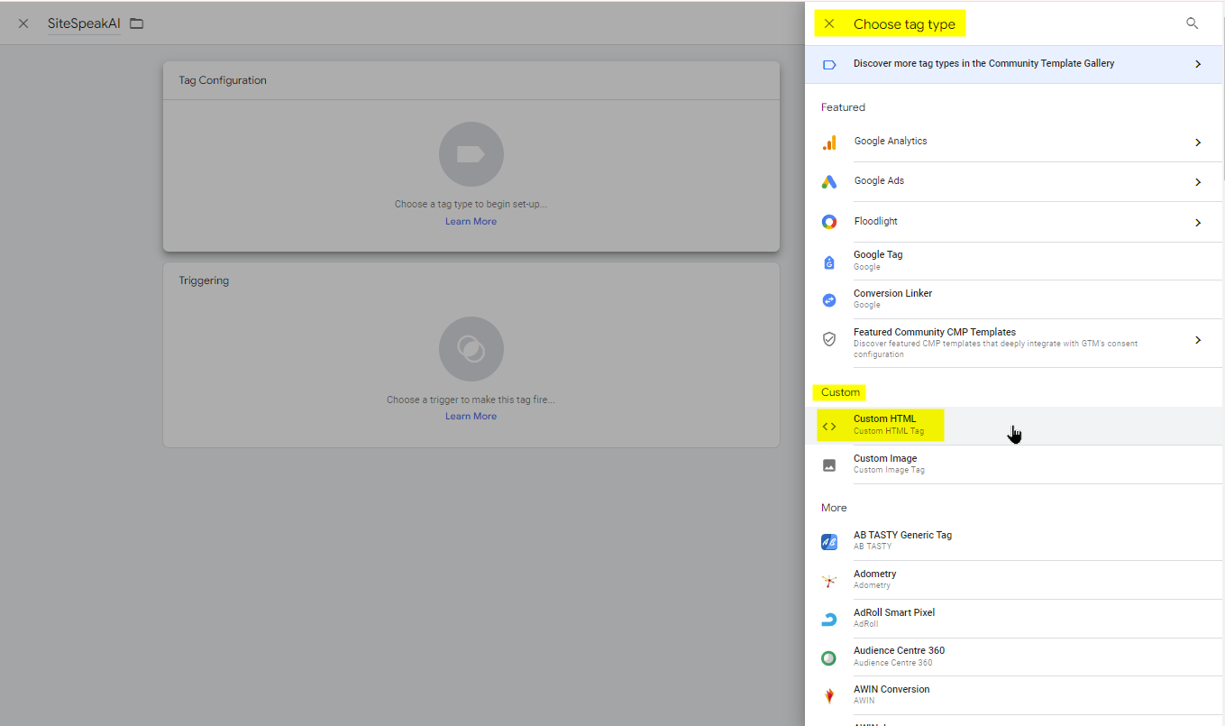Click the AdRoll Smart Pixel icon
This screenshot has height=726, width=1225.
[x=829, y=620]
